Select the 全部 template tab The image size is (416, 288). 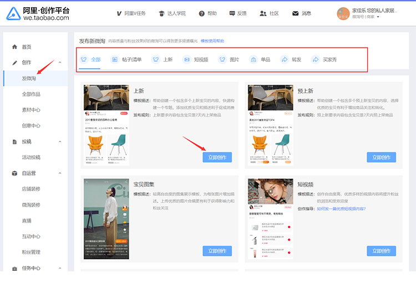pos(90,60)
